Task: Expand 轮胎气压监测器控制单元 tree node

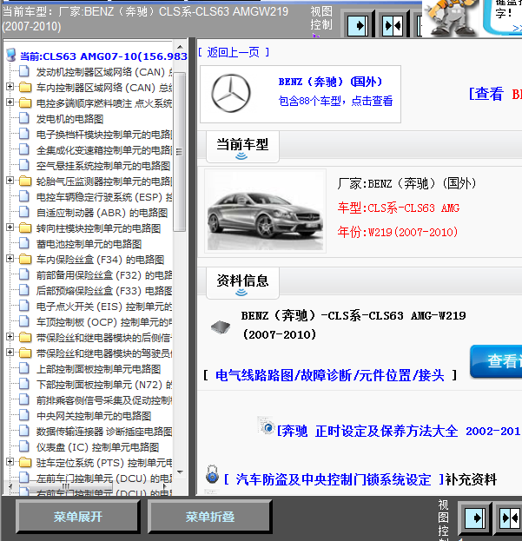Action: click(10, 181)
